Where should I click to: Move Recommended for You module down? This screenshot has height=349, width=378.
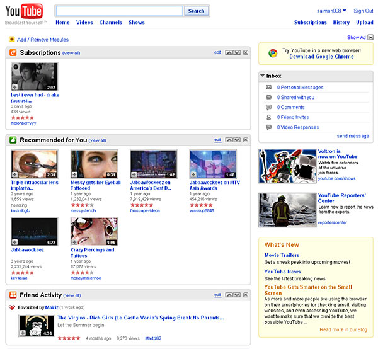(237, 140)
